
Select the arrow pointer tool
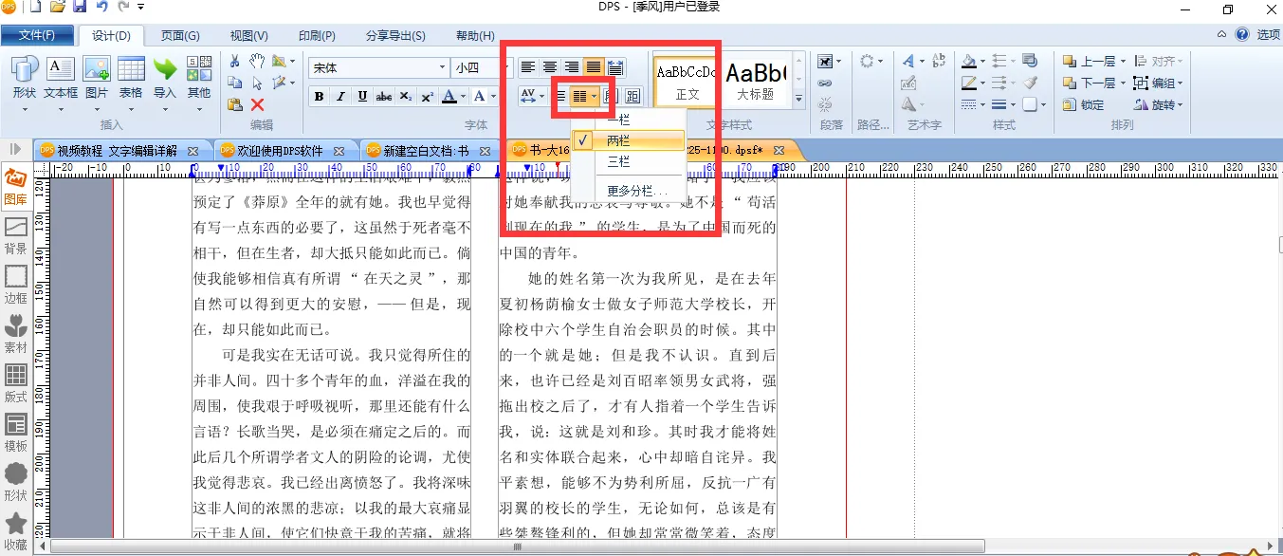tap(257, 83)
